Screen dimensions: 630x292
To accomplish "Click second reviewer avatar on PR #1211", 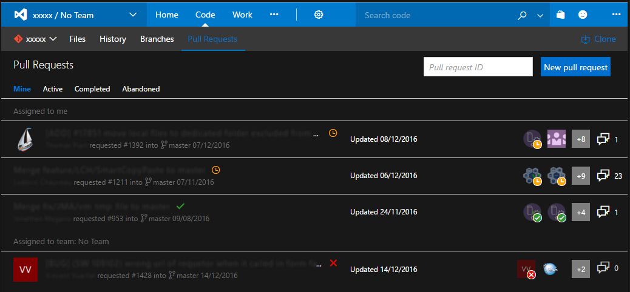I will [x=557, y=176].
